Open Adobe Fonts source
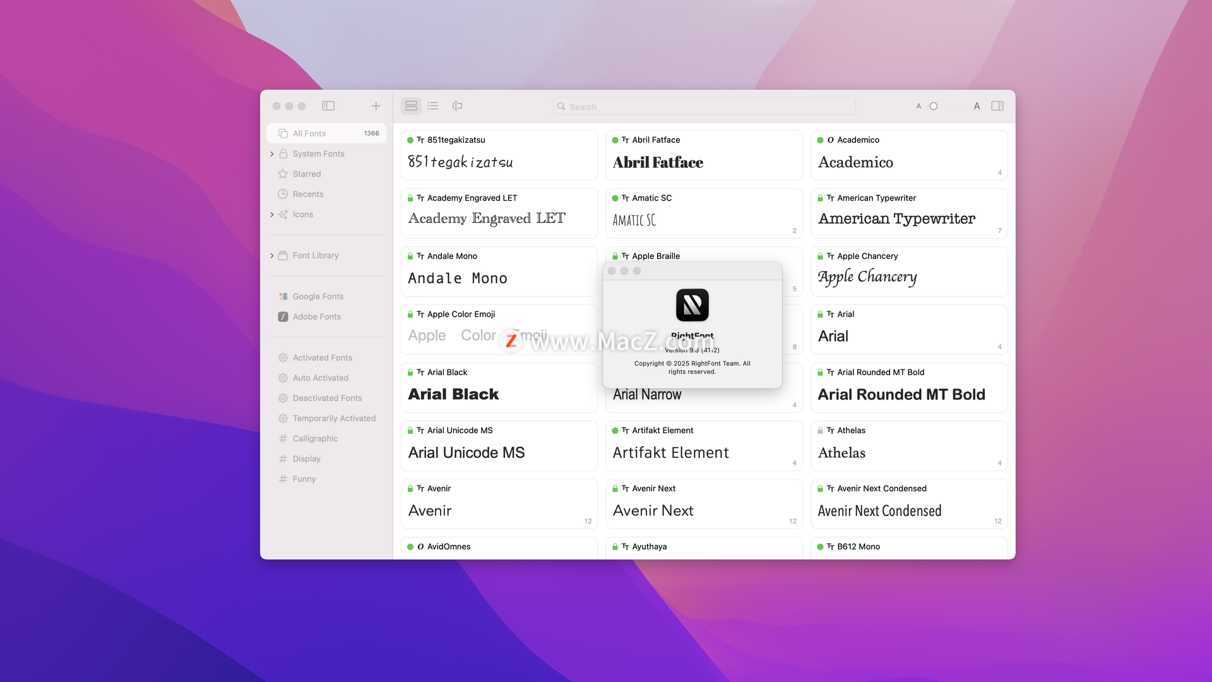The height and width of the screenshot is (682, 1212). click(316, 316)
